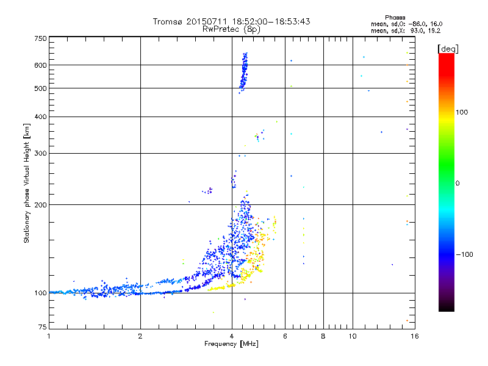Click the yellow trace near 100 km height
The height and width of the screenshot is (366, 488).
[x=221, y=287]
